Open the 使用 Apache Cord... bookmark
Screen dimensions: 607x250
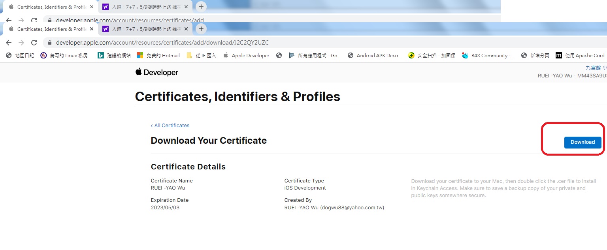[581, 56]
